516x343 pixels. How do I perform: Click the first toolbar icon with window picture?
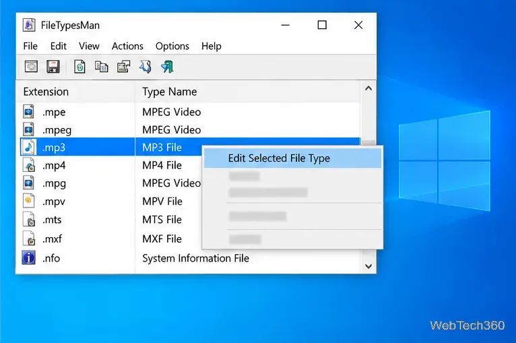(31, 67)
